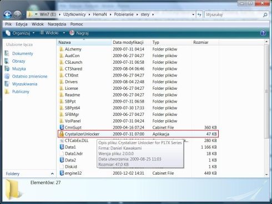The width and height of the screenshot is (272, 204).
Task: Open Publiczny folder icon in sidebar
Action: pos(7,91)
